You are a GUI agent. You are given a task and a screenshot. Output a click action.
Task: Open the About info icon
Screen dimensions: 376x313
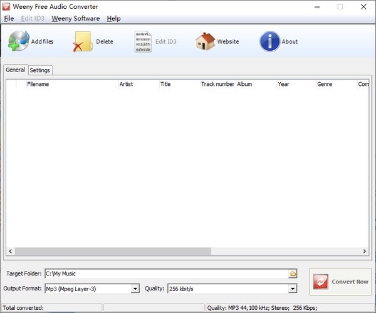269,41
